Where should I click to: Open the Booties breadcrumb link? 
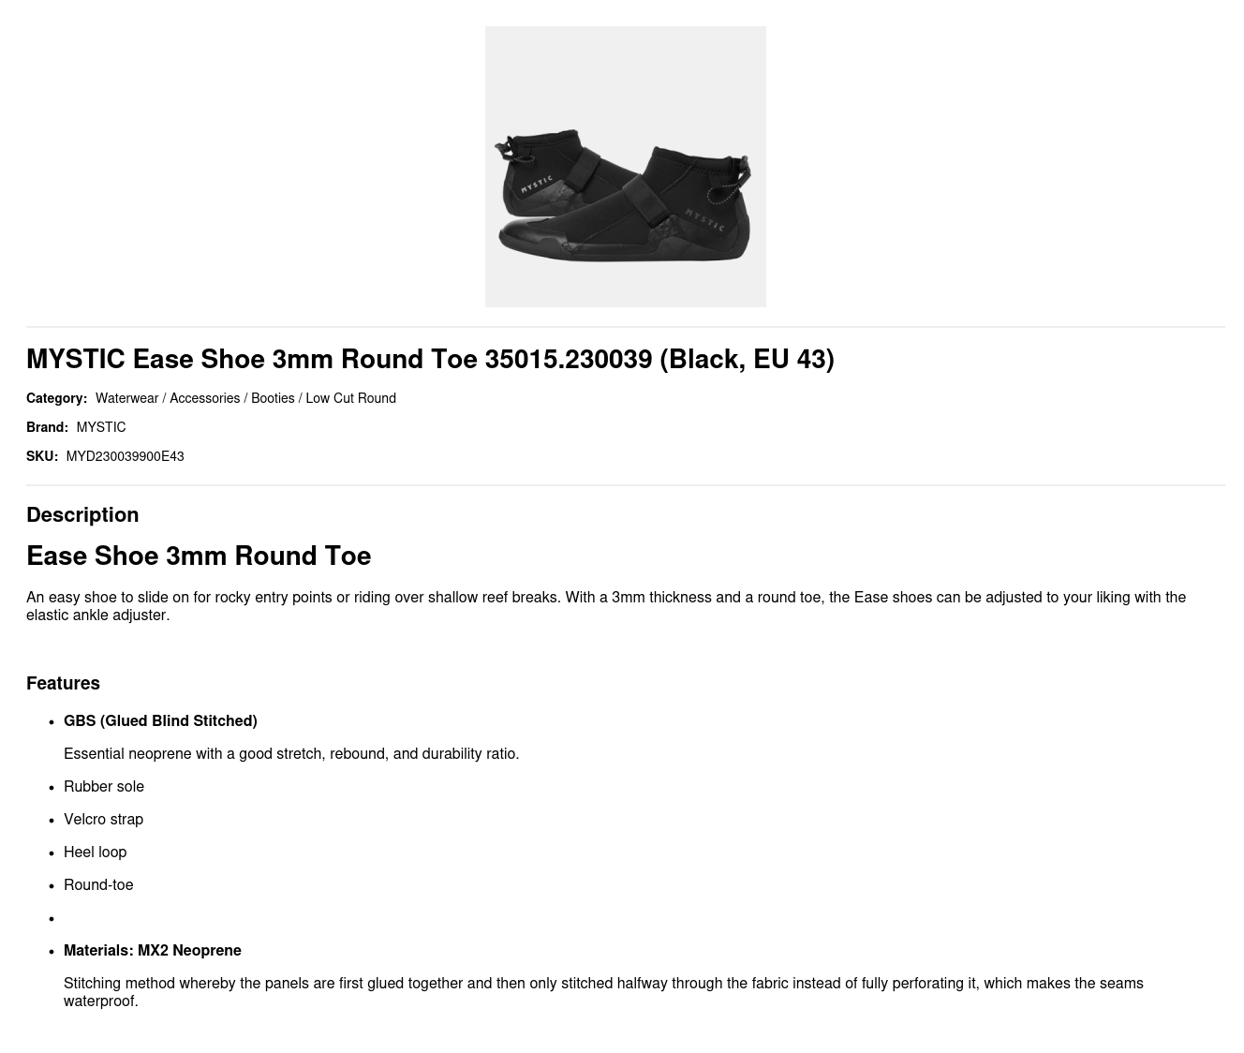tap(273, 398)
